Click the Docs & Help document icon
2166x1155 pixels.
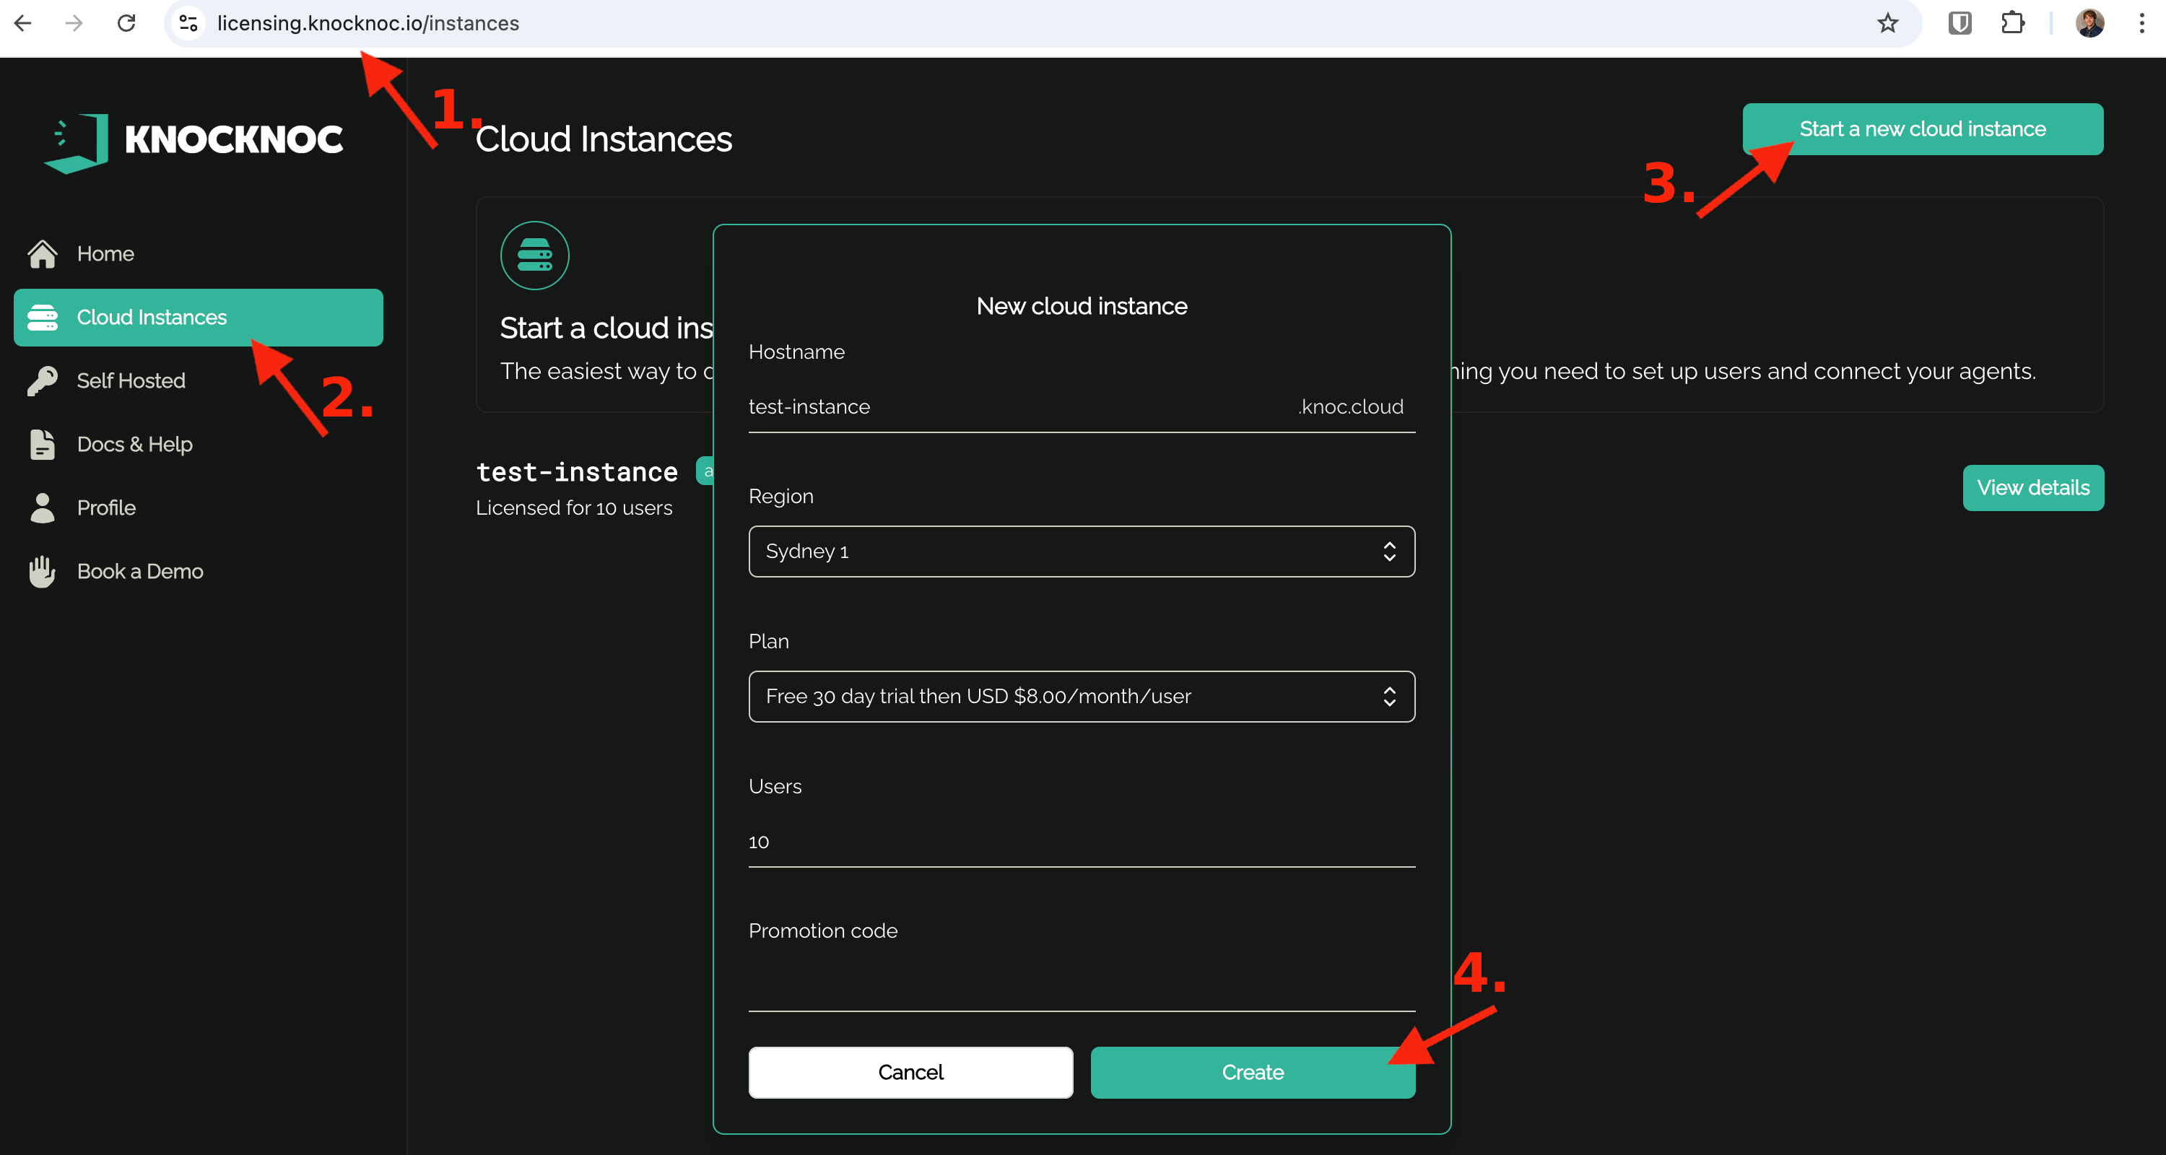tap(42, 444)
